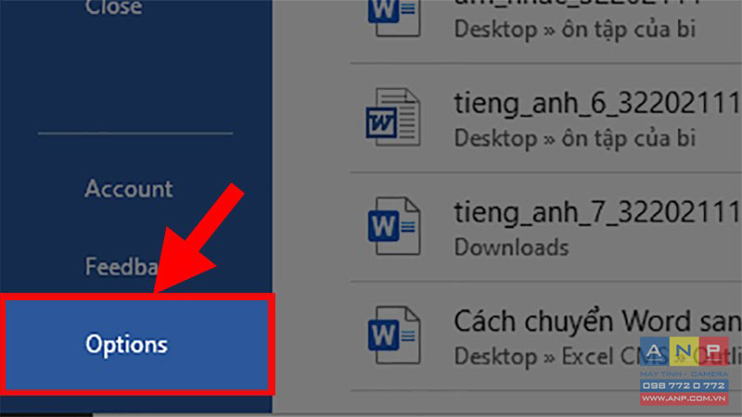Image resolution: width=742 pixels, height=417 pixels.
Task: Click the Desktop » ôn tập của bi path under tieng_anh_6
Action: tap(575, 138)
